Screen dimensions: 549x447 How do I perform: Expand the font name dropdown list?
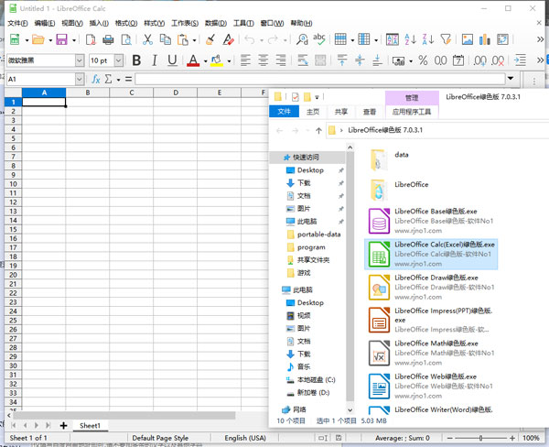coord(80,60)
